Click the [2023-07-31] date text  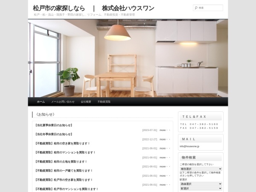(150, 130)
